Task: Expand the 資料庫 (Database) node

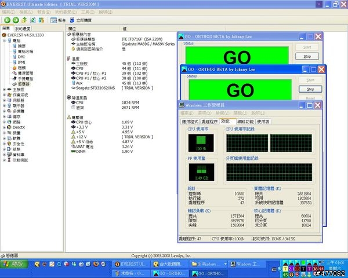Action: pyautogui.click(x=4, y=155)
